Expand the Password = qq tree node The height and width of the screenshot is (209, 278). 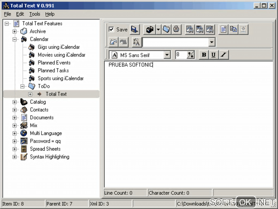pos(14,141)
